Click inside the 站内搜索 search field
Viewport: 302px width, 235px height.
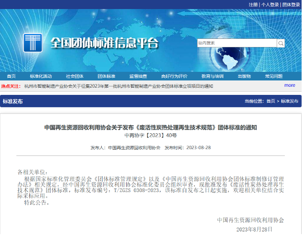click(x=236, y=43)
